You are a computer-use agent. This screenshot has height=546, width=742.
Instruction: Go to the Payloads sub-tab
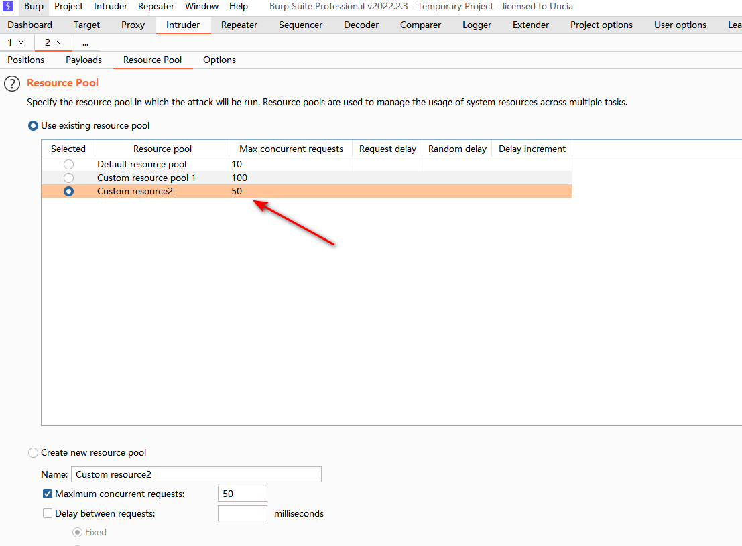(84, 60)
